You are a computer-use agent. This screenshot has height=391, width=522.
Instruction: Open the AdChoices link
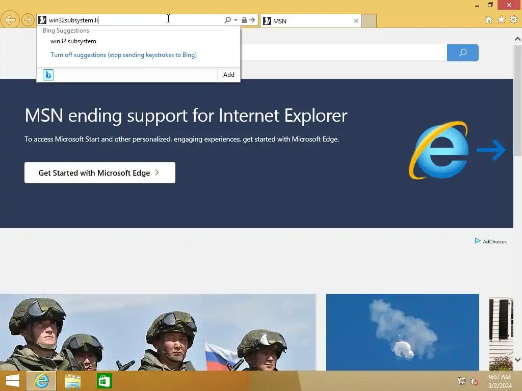coord(491,241)
